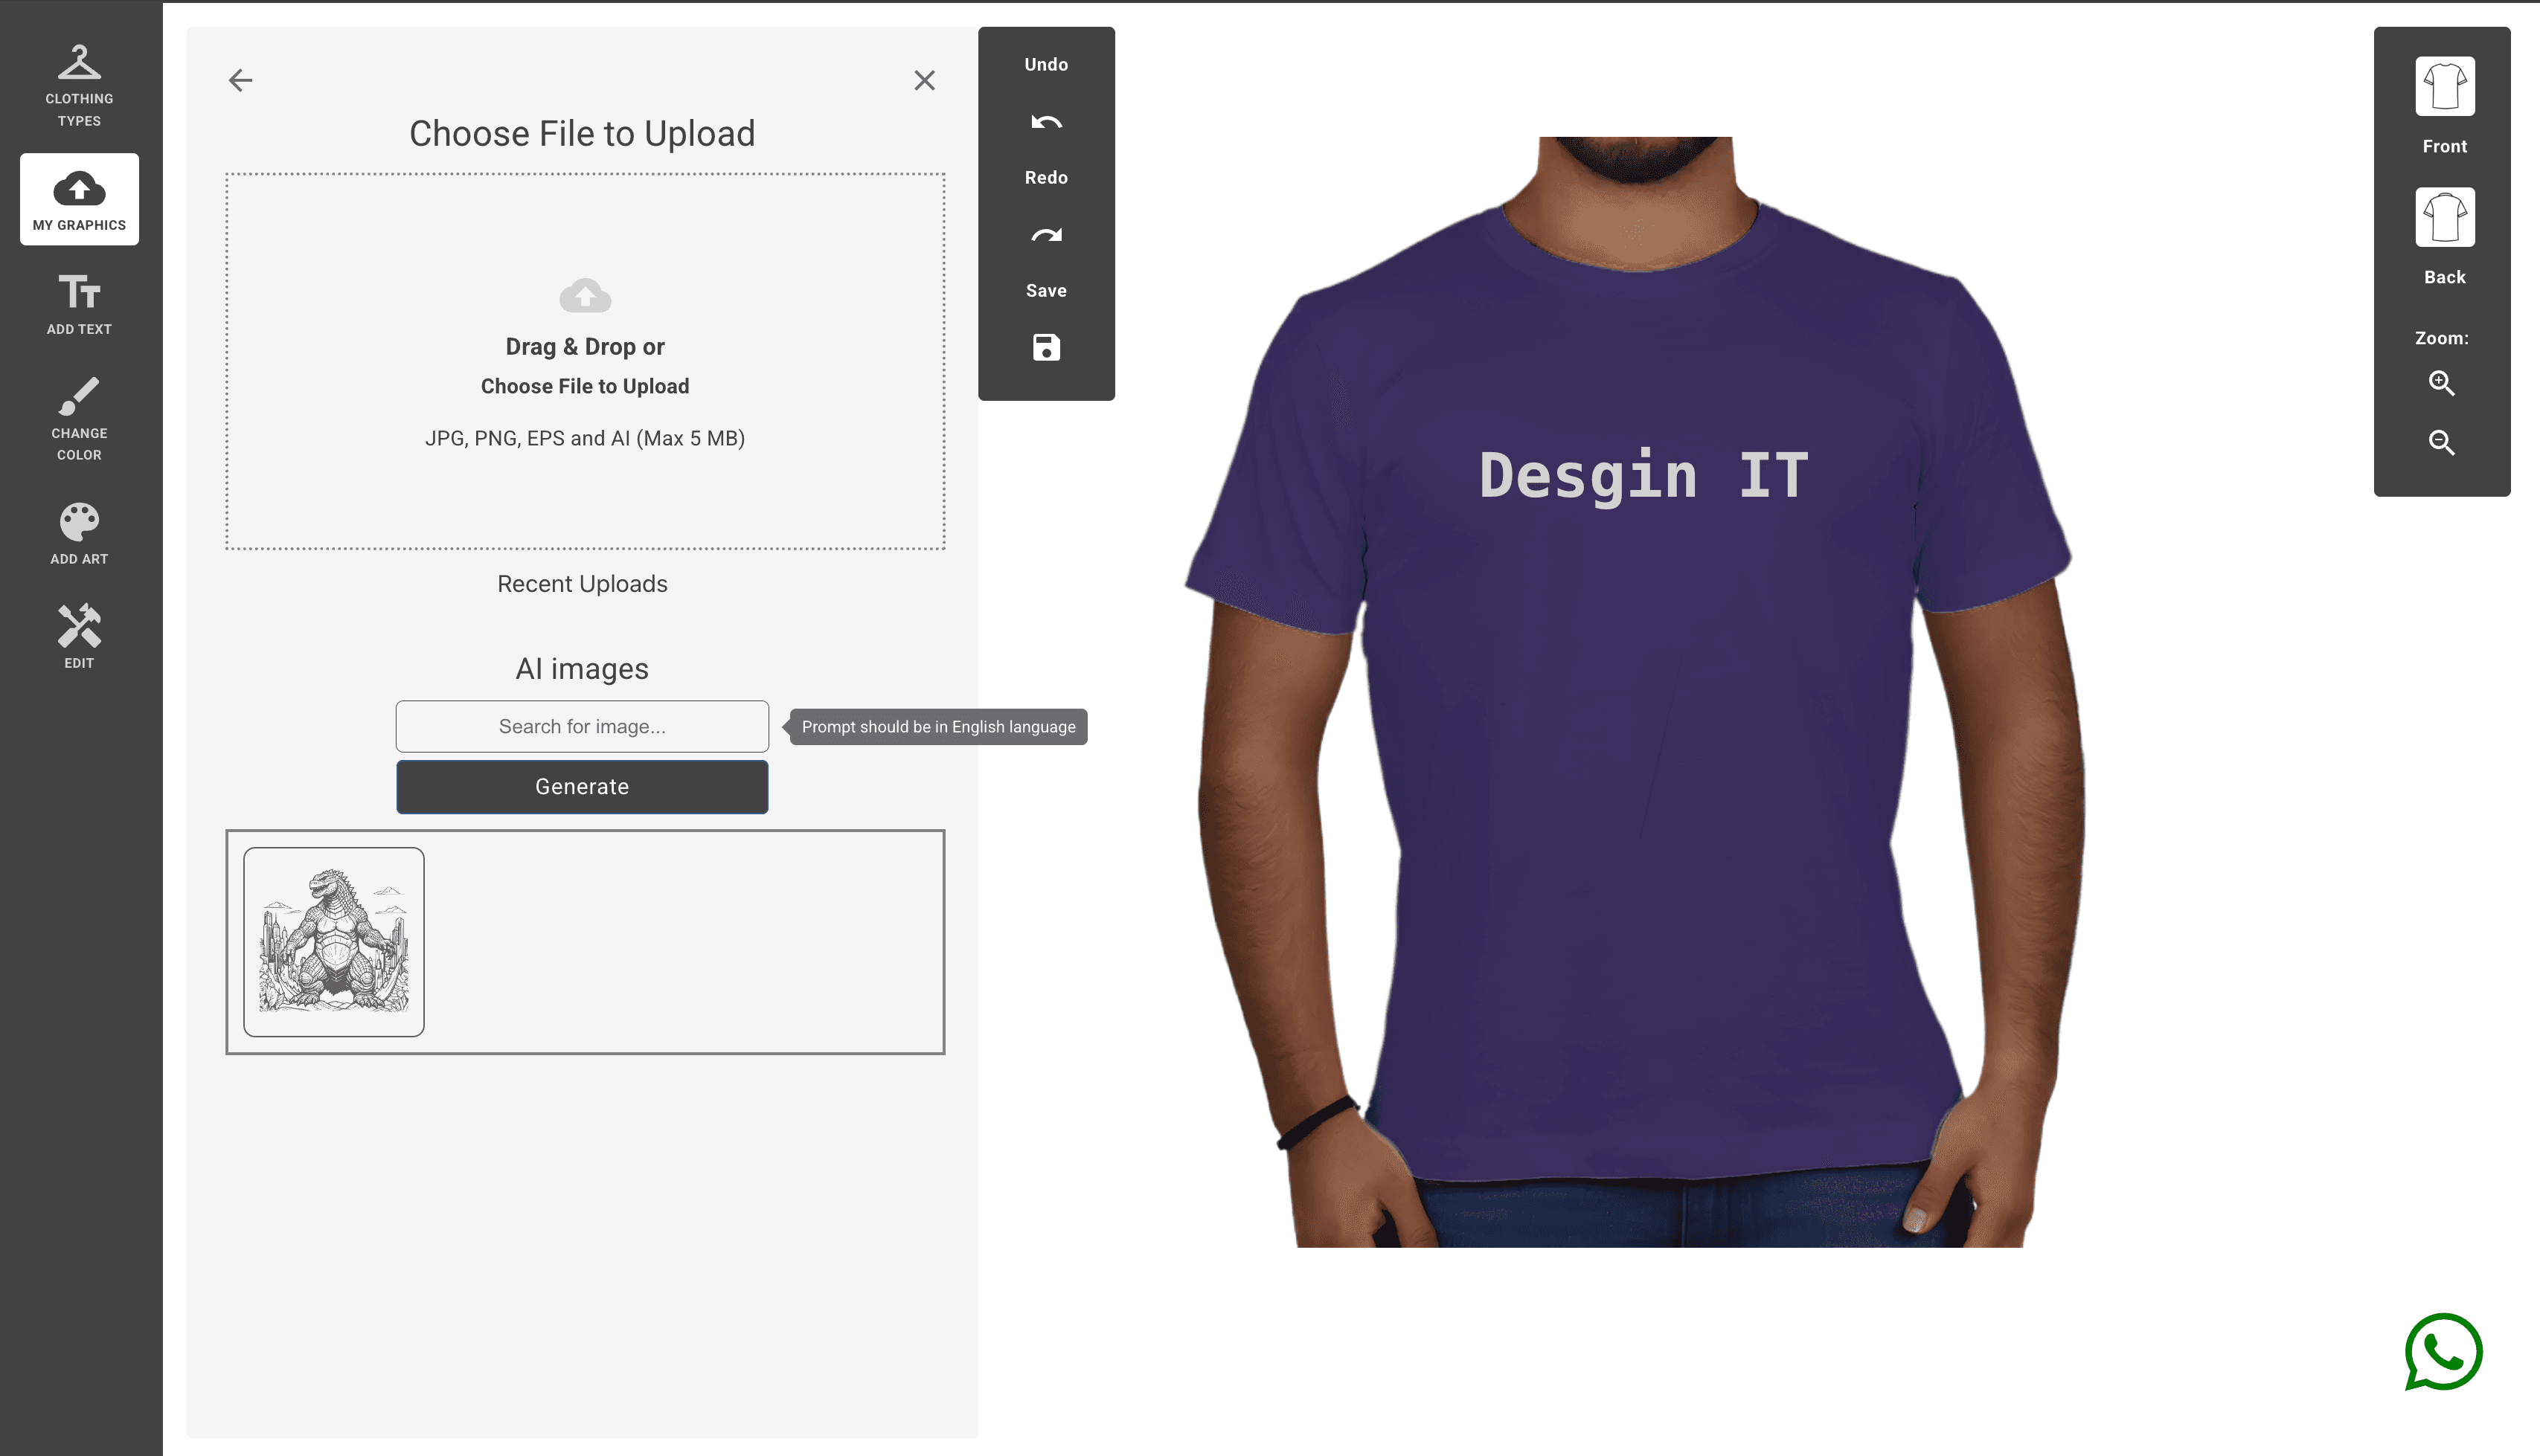
Task: Open the My Graphics panel
Action: pyautogui.click(x=79, y=199)
